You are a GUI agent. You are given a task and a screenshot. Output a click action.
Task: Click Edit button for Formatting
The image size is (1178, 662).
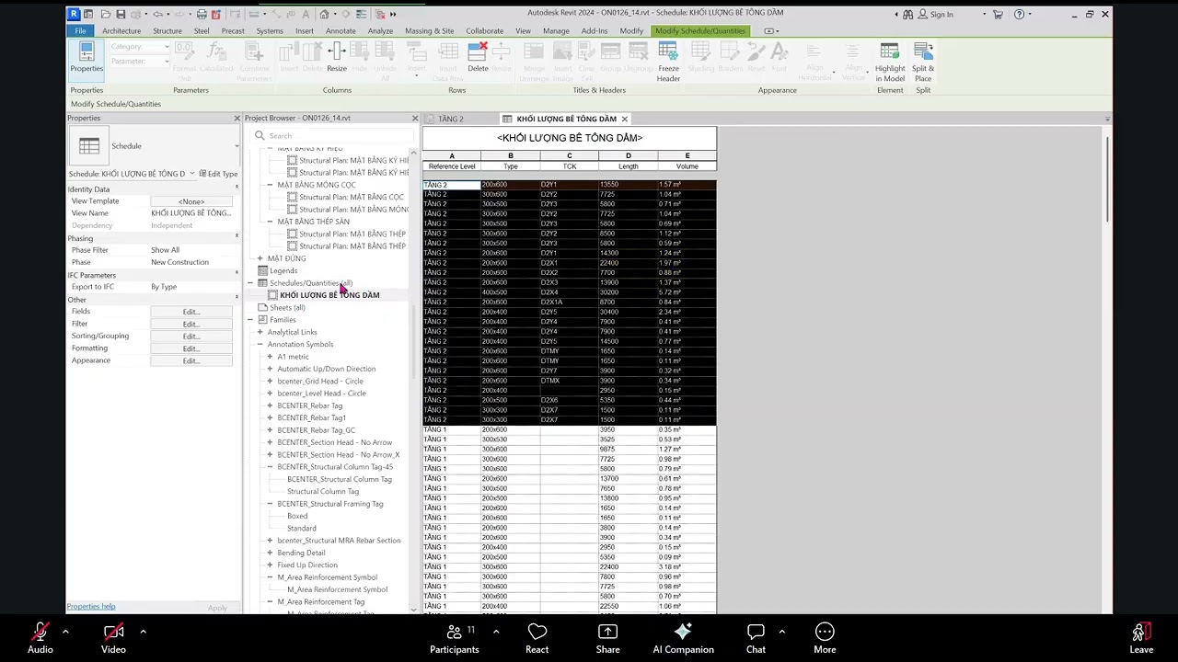click(191, 348)
